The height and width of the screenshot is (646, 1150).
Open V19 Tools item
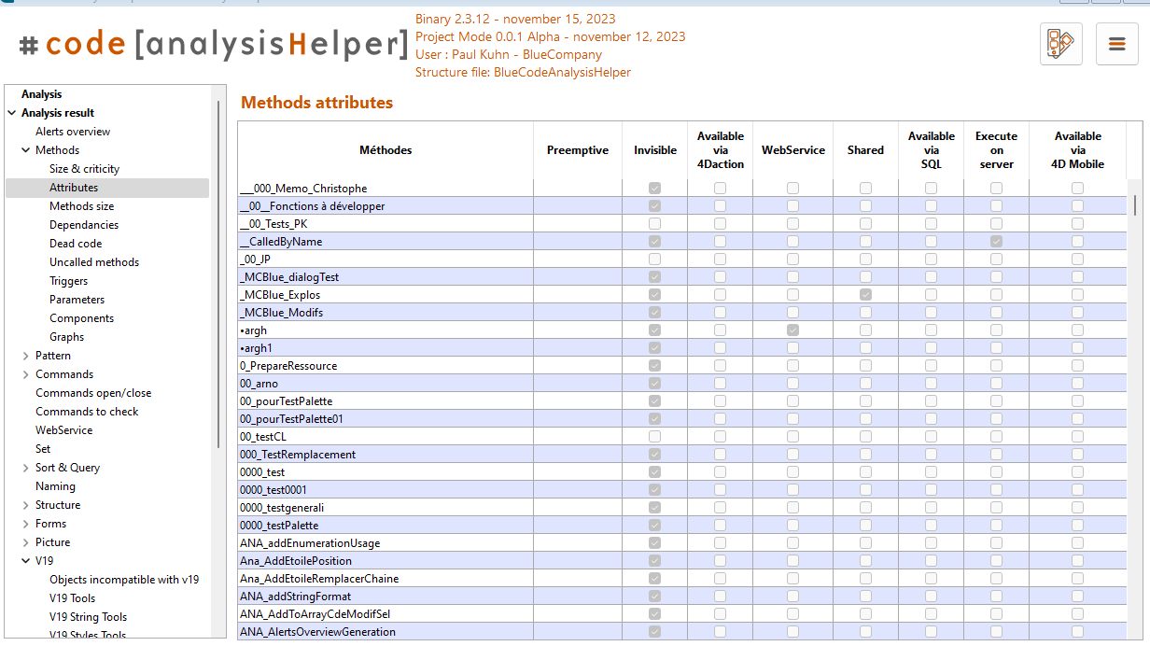[72, 598]
